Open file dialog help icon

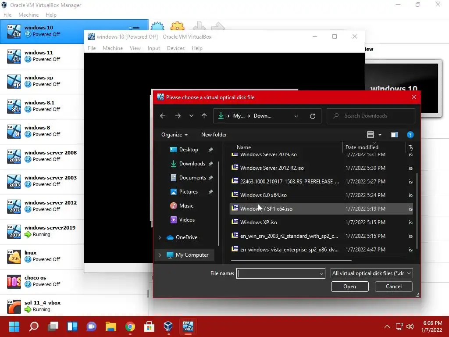pyautogui.click(x=410, y=135)
